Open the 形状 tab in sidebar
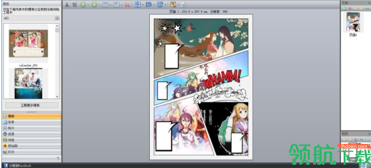The image size is (371, 168). click(32, 152)
